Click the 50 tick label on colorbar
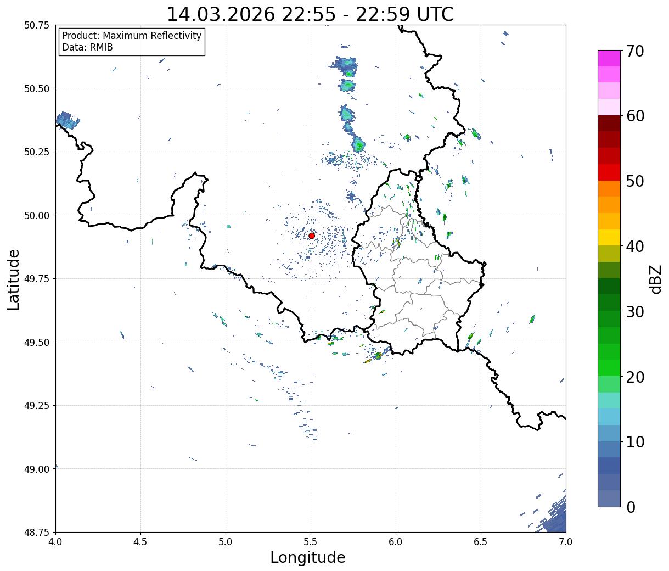 tap(635, 181)
